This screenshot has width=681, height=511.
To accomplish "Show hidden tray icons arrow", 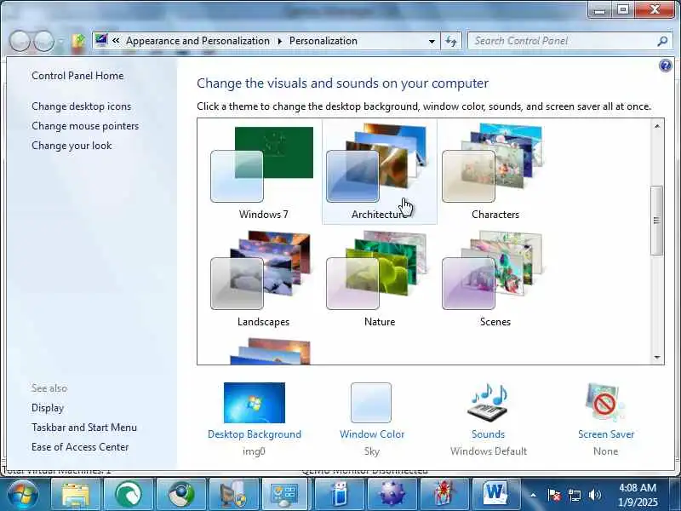I will pyautogui.click(x=533, y=495).
